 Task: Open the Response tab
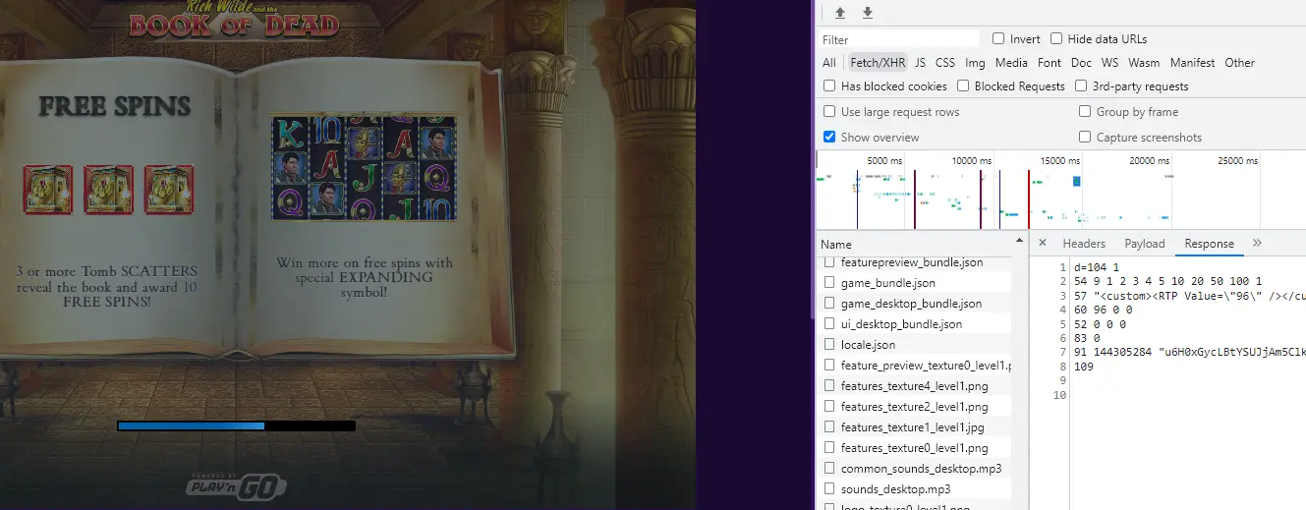coord(1209,244)
